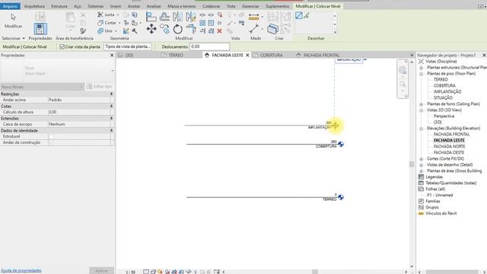Viewport: 487px width, 274px height.
Task: Click the drawing view horizontal scrollbar thumb
Action: [315, 272]
